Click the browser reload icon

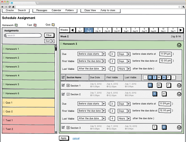[9, 7]
